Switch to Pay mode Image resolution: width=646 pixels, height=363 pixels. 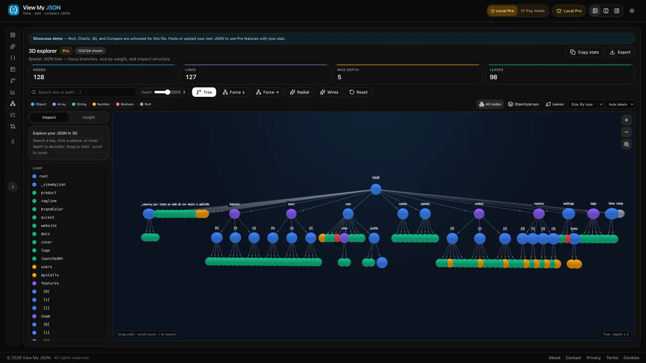coord(533,11)
